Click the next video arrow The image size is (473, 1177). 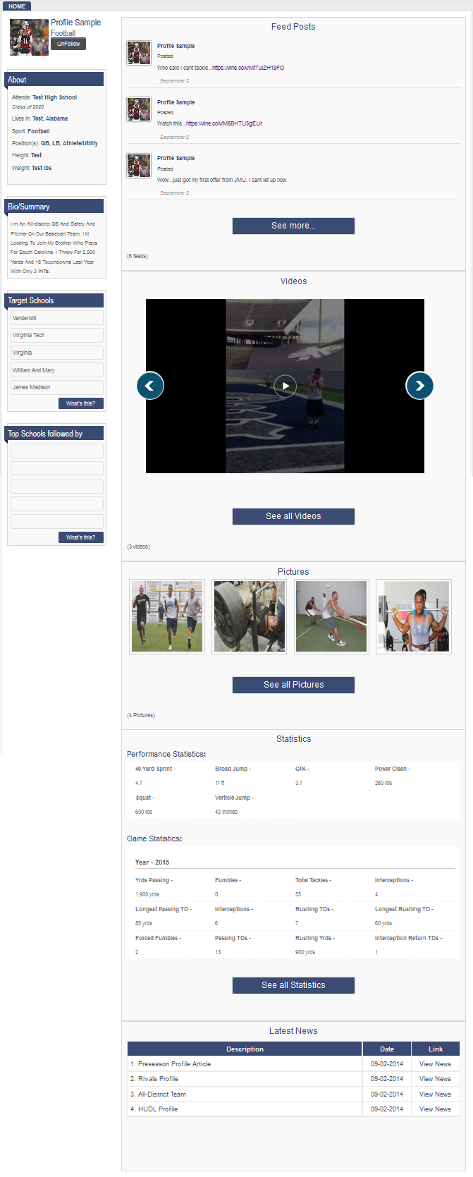click(x=419, y=386)
